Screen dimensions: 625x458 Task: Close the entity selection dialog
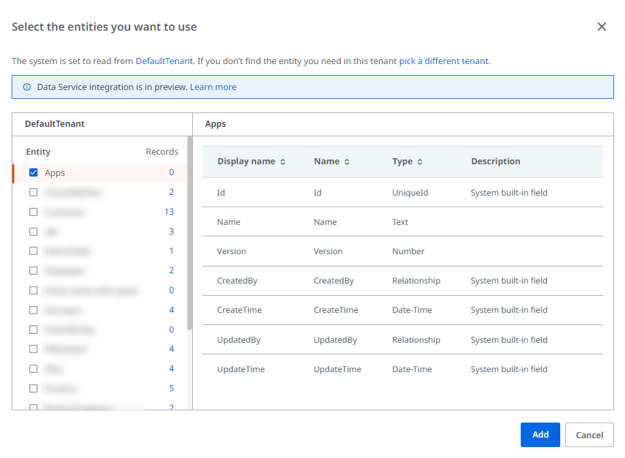(x=601, y=27)
